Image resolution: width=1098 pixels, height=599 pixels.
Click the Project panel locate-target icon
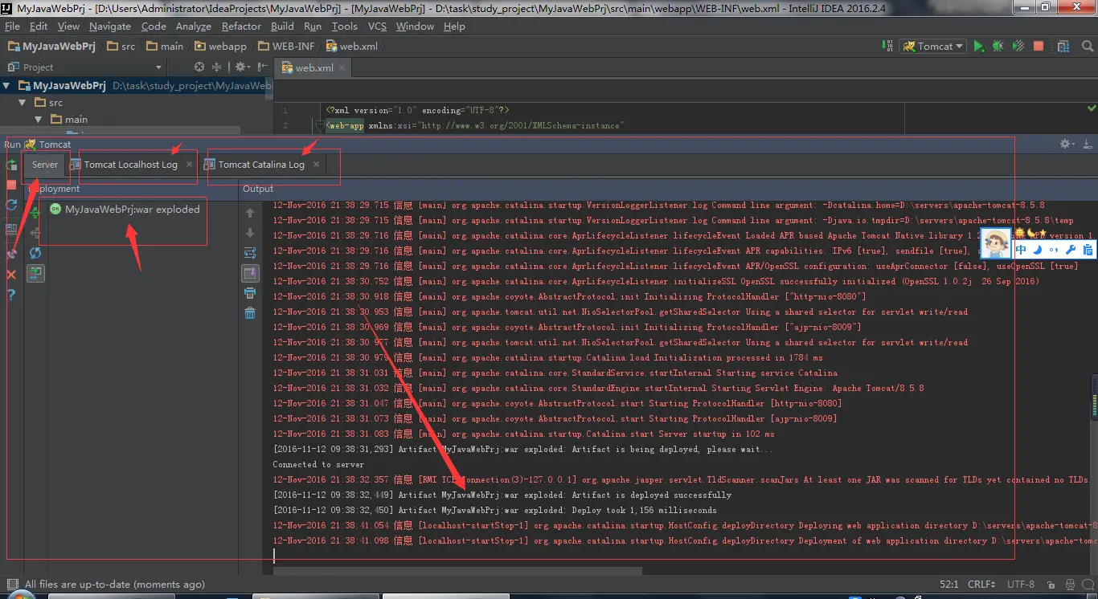click(x=199, y=67)
